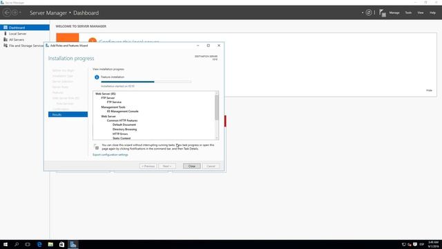Minimize the Add Roles and Features Wizard
Viewport: 442px width, 249px height.
(x=198, y=46)
